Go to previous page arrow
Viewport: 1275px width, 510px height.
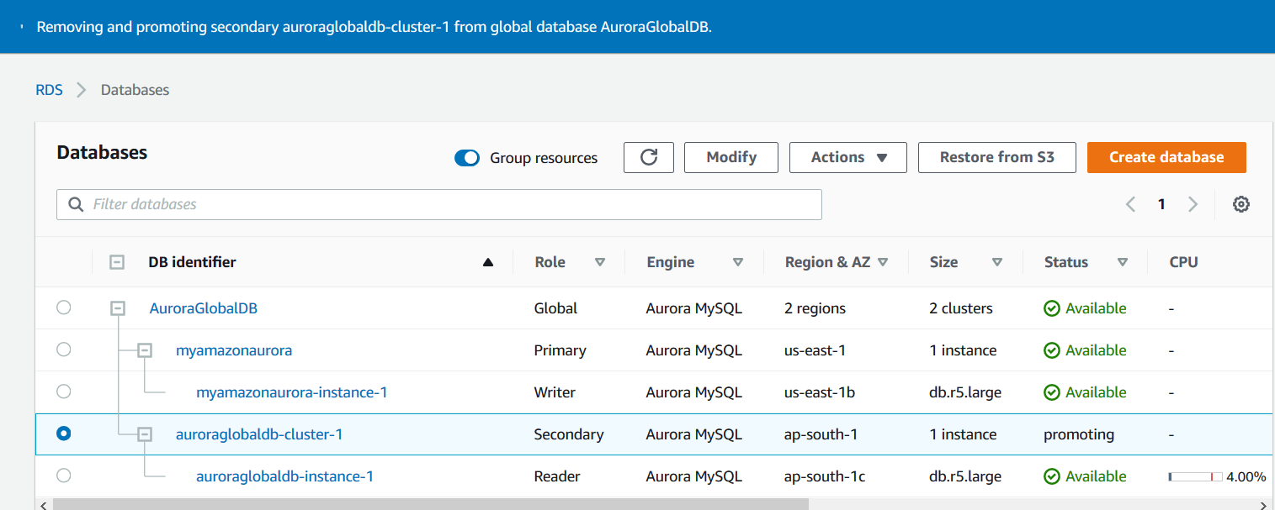click(1130, 204)
